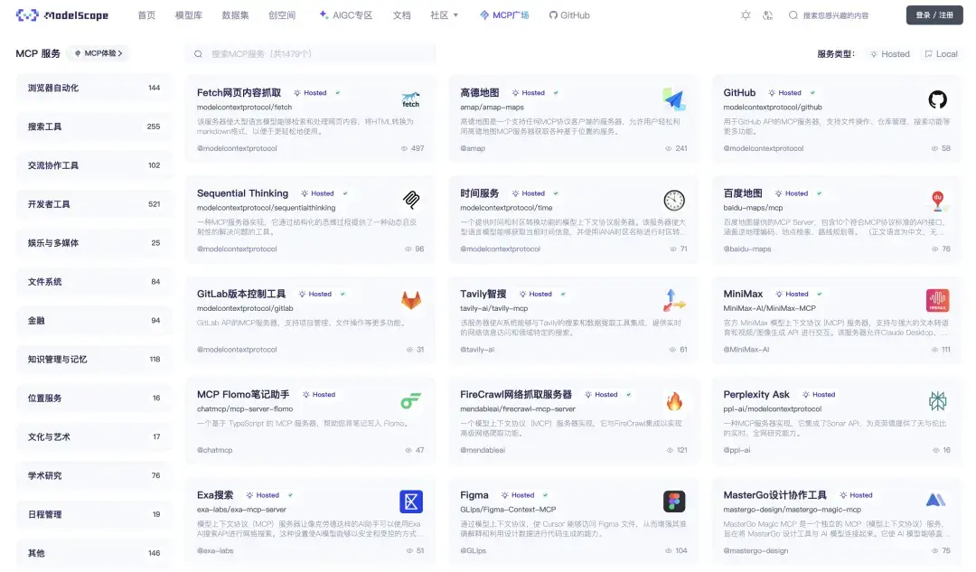Screen dimensions: 976x572
Task: Open the FireCrawl网络抓取服务器 card title
Action: point(516,395)
